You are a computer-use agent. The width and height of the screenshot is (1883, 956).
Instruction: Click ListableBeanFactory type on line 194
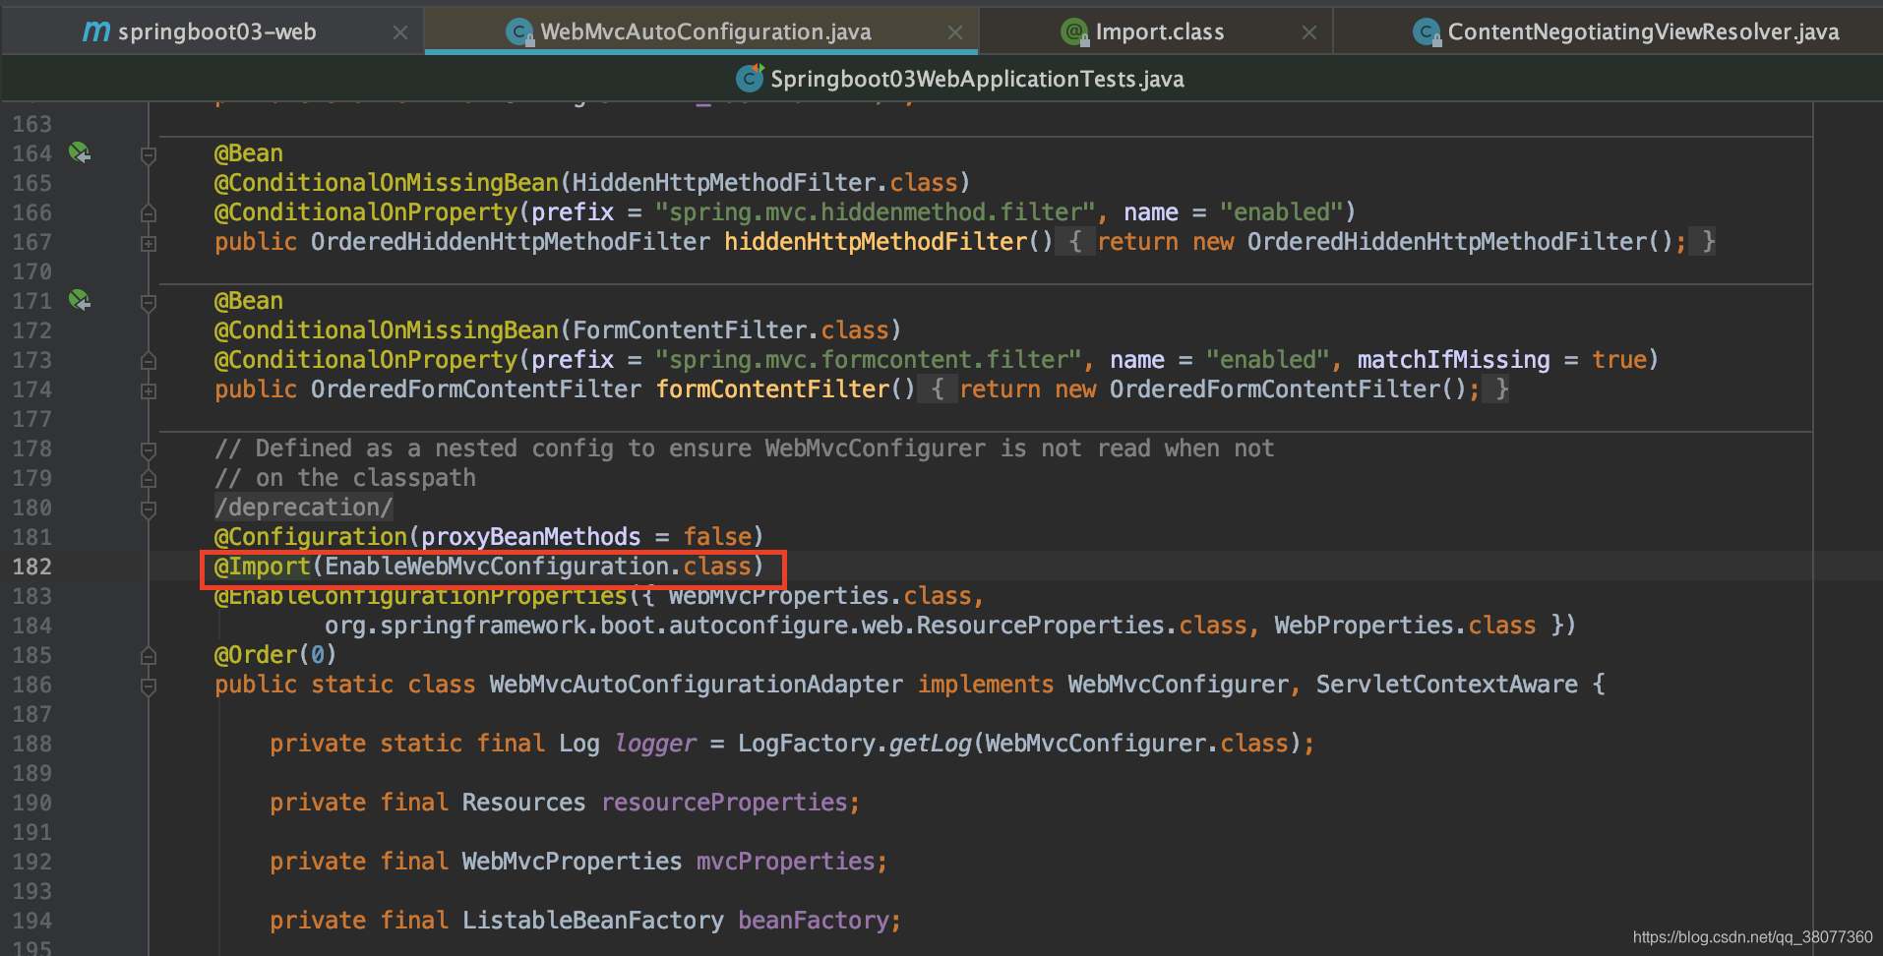593,920
